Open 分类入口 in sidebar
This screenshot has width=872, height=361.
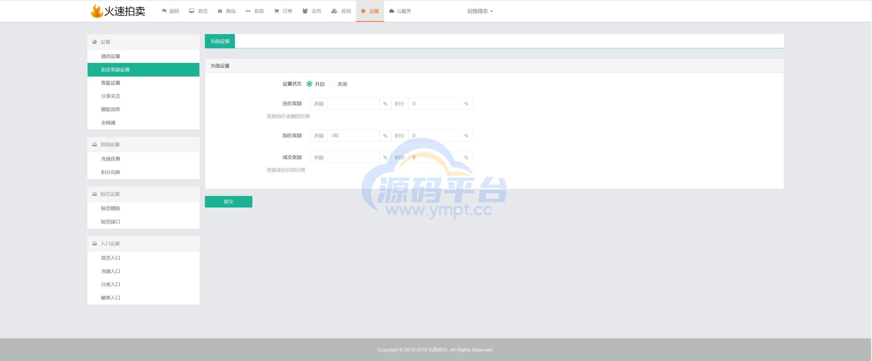(x=143, y=284)
